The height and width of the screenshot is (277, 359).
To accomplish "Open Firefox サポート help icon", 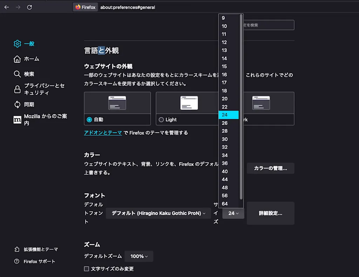I will coord(17,261).
